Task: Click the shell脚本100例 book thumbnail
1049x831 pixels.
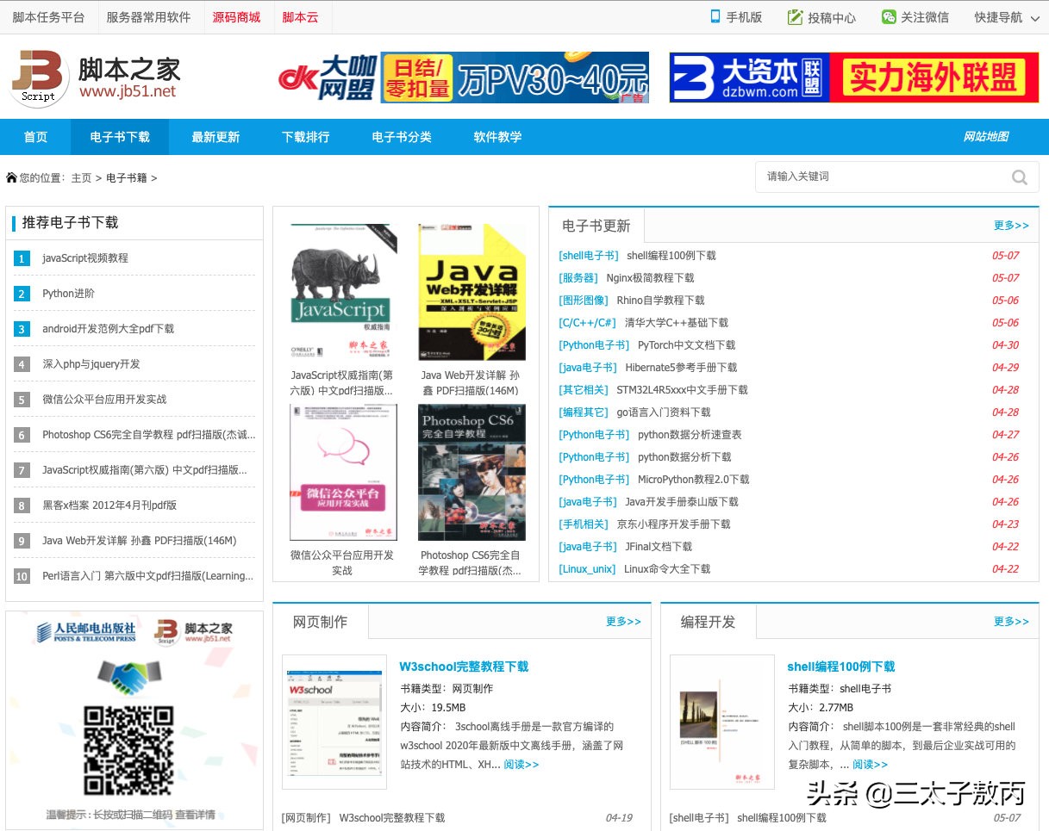Action: (x=722, y=722)
